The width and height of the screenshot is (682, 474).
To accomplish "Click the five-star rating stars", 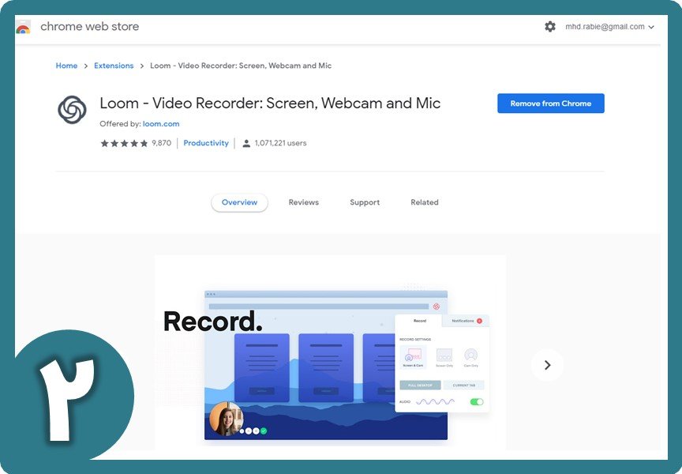I will [124, 143].
